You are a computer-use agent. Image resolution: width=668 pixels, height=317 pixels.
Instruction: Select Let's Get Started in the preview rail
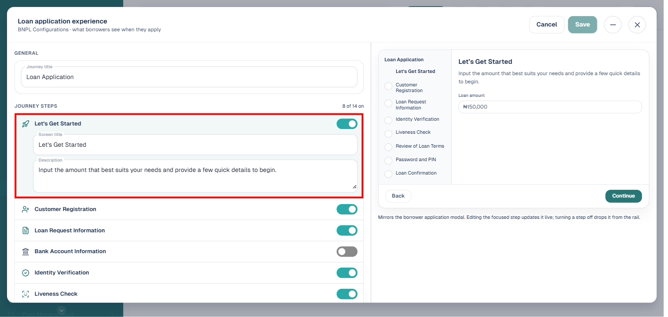[x=415, y=71]
